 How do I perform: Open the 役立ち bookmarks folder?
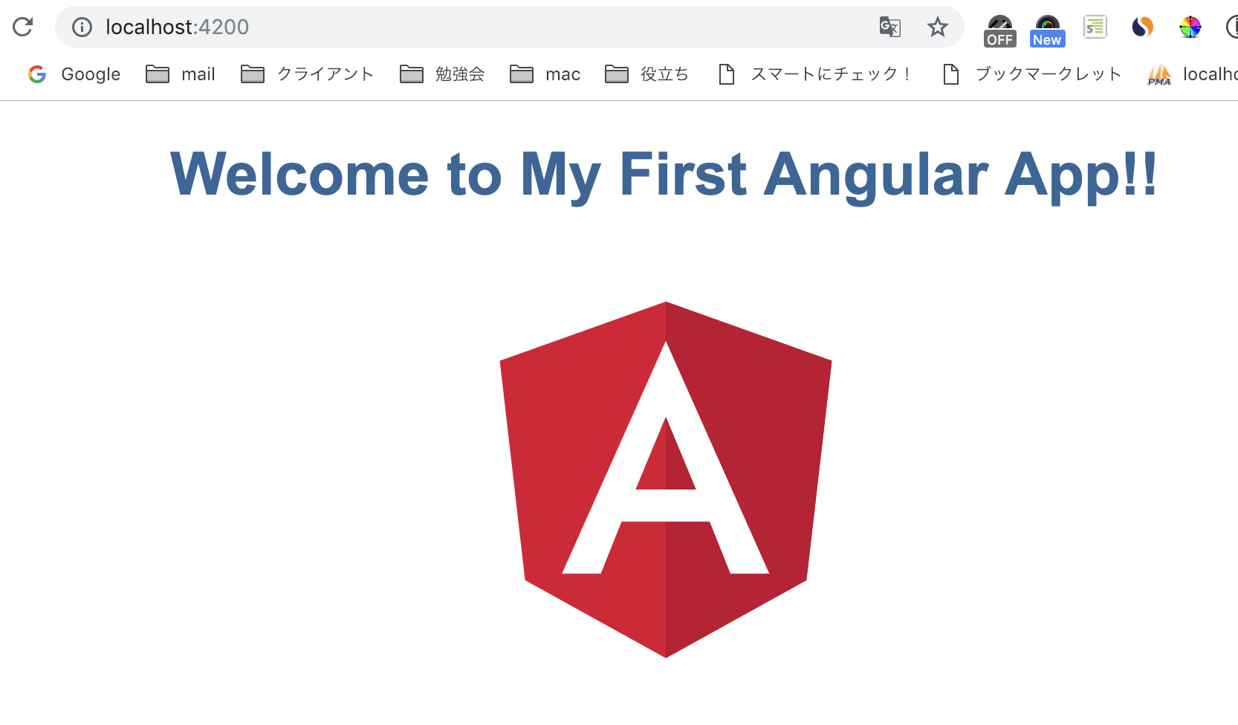click(x=646, y=74)
